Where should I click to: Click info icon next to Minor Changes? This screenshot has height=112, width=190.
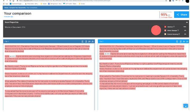(x=178, y=30)
